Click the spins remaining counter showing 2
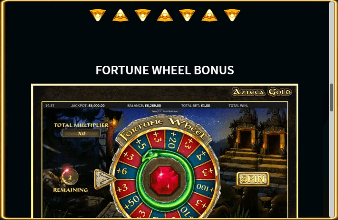This screenshot has width=338, height=220. coord(70,177)
